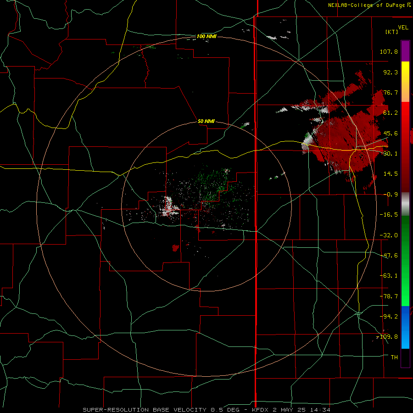
Task: Click the small red echo blob south of radar
Action: click(176, 248)
